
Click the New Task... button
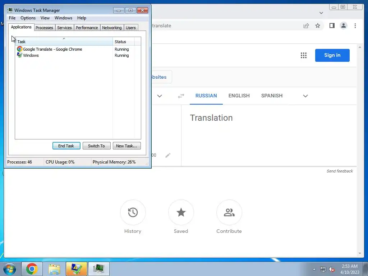point(127,146)
